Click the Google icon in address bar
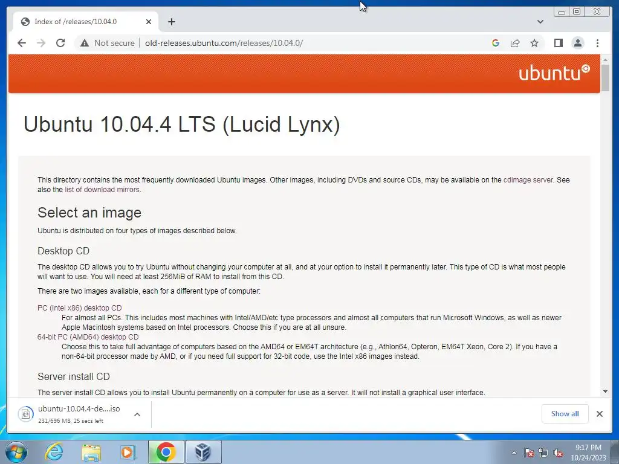 (496, 43)
